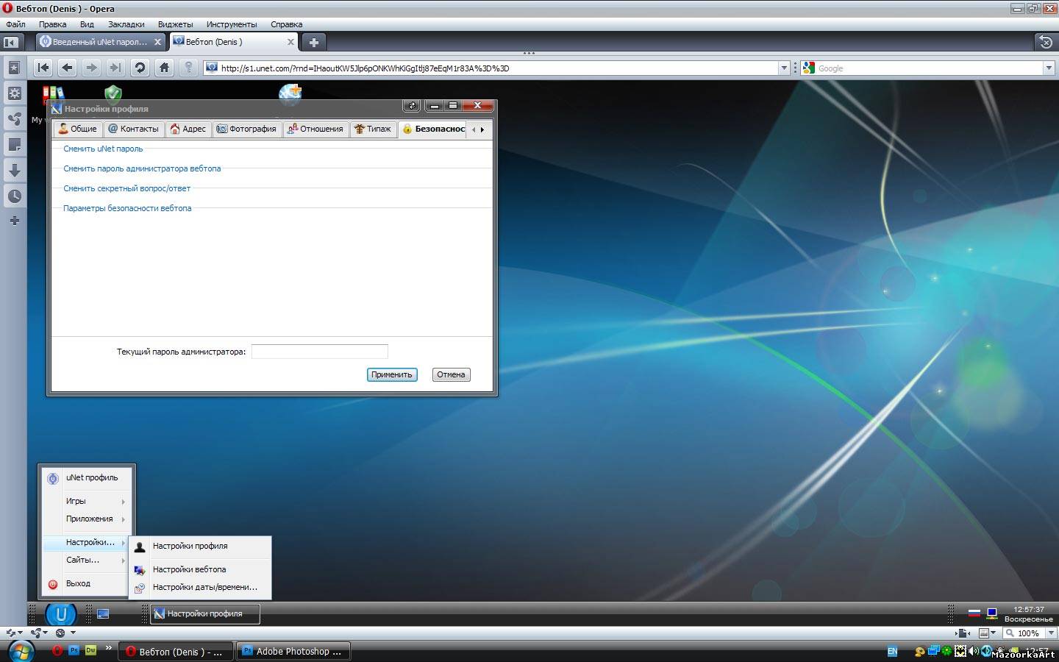Reload the page
1059x662 pixels.
click(140, 68)
